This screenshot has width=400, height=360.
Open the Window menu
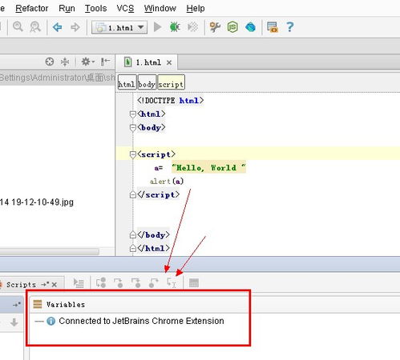(x=160, y=8)
